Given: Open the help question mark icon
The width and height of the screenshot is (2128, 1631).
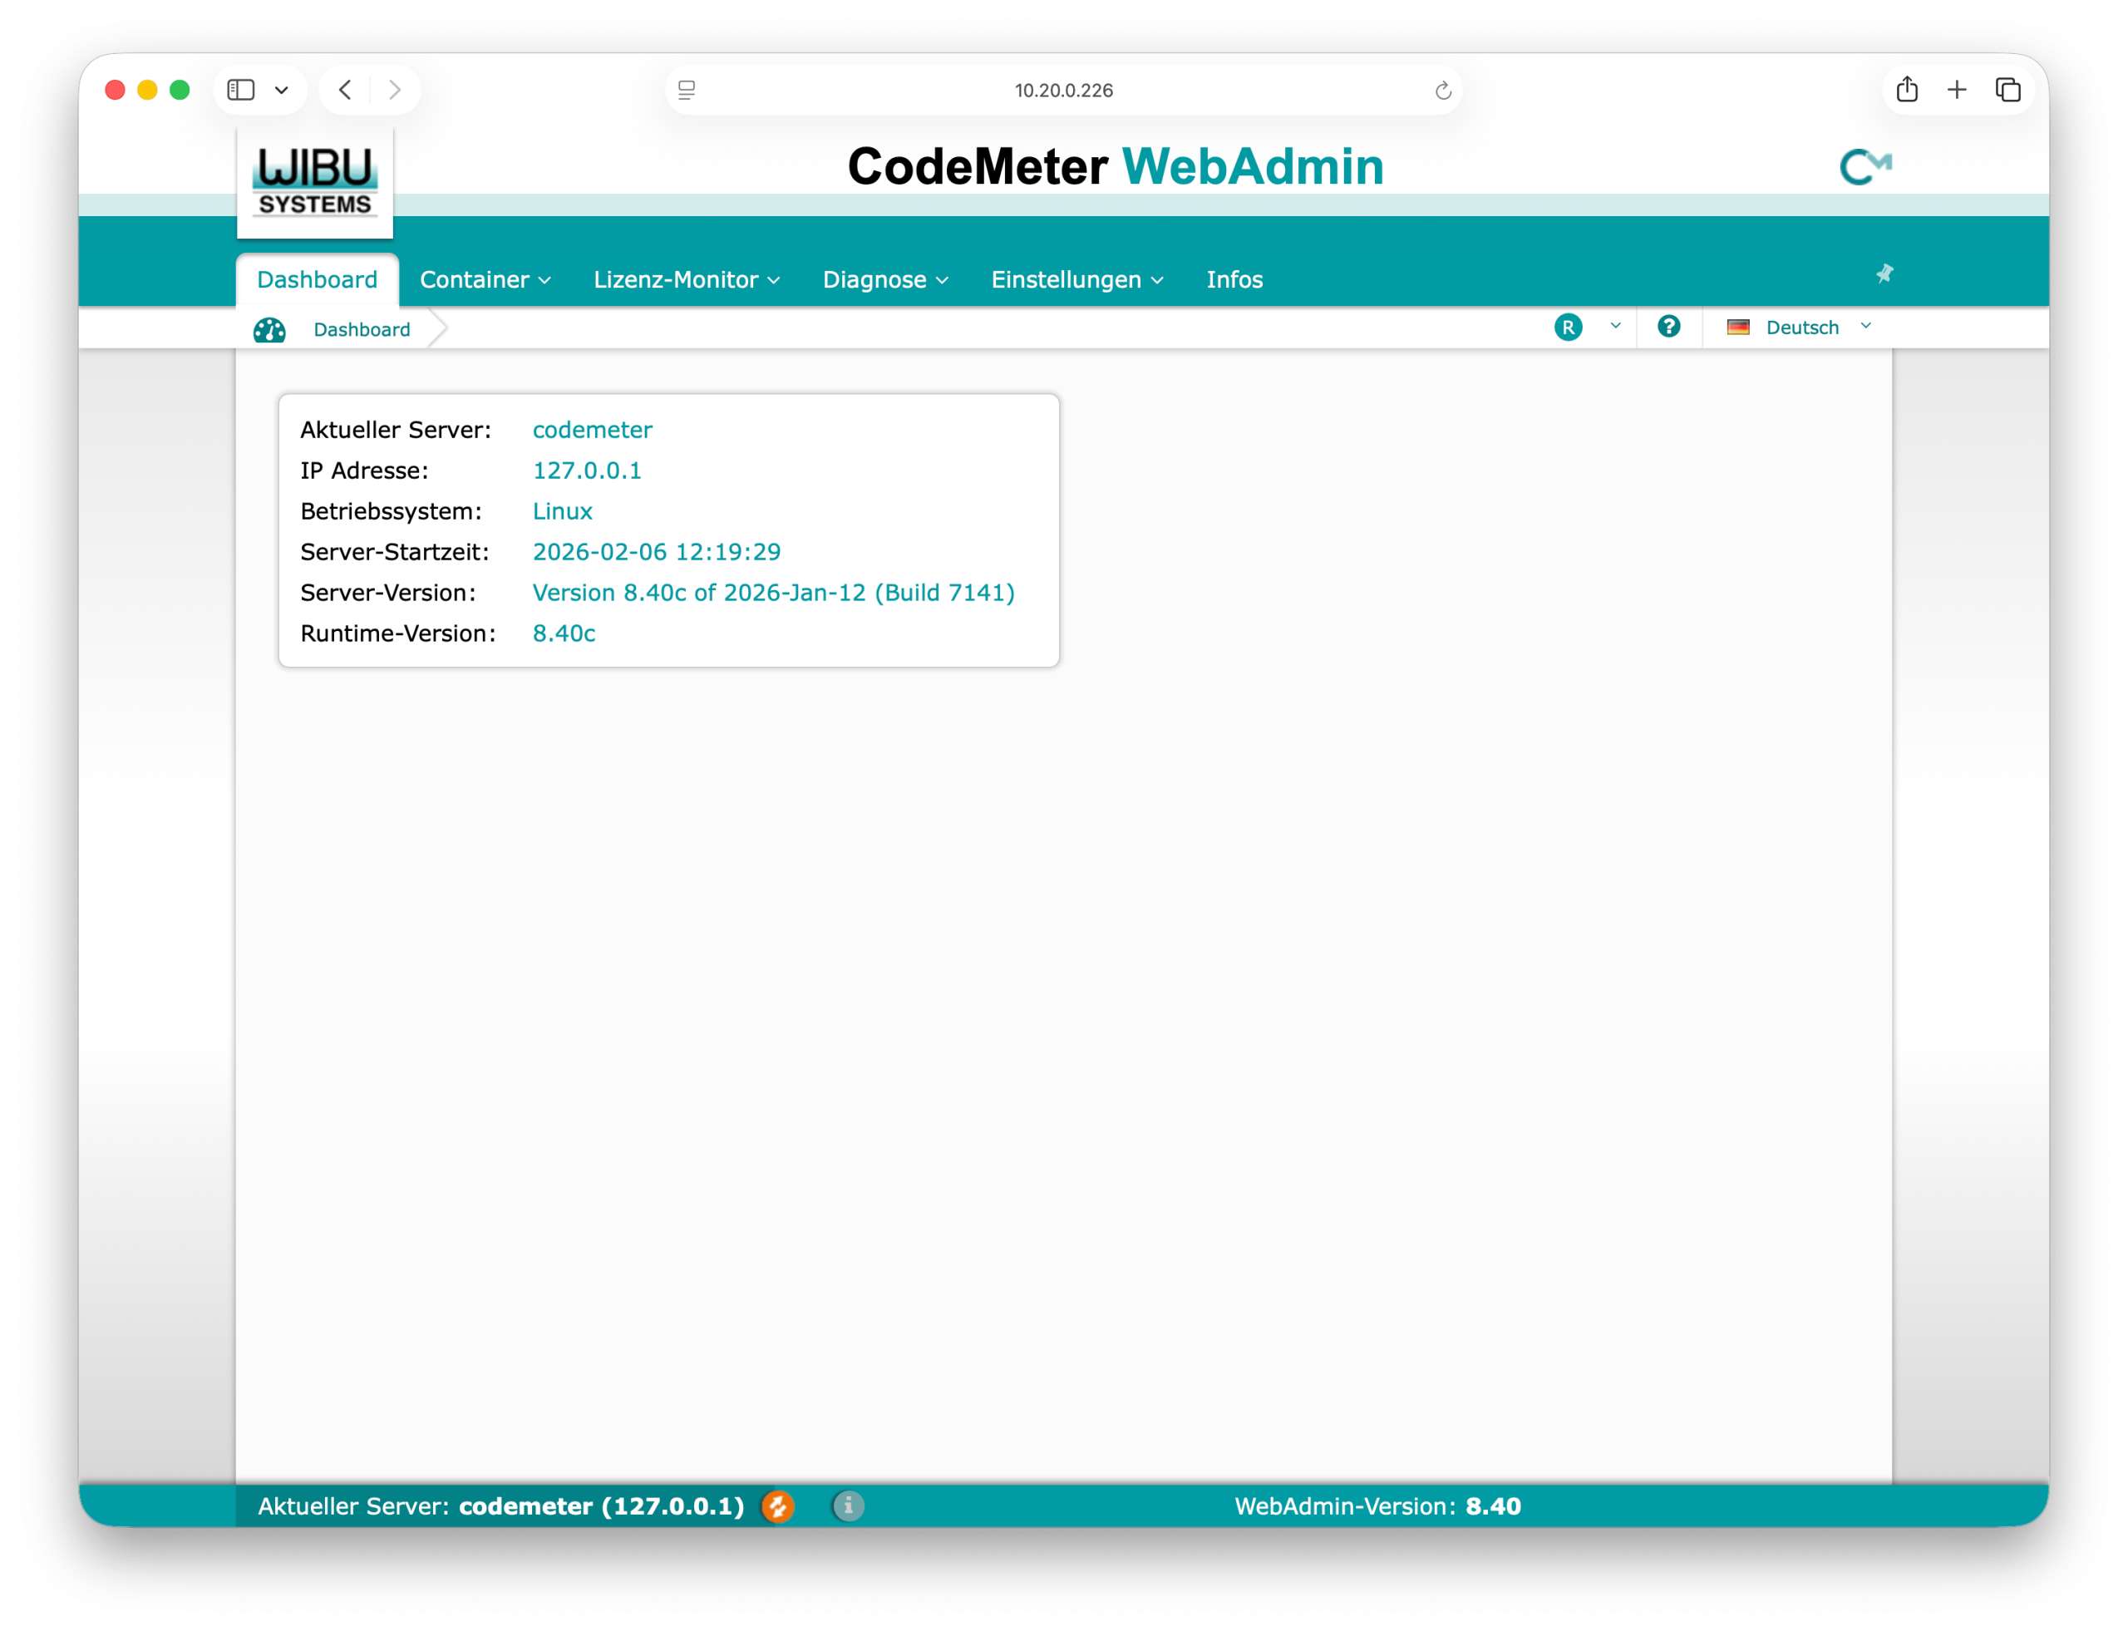Looking at the screenshot, I should click(1667, 328).
